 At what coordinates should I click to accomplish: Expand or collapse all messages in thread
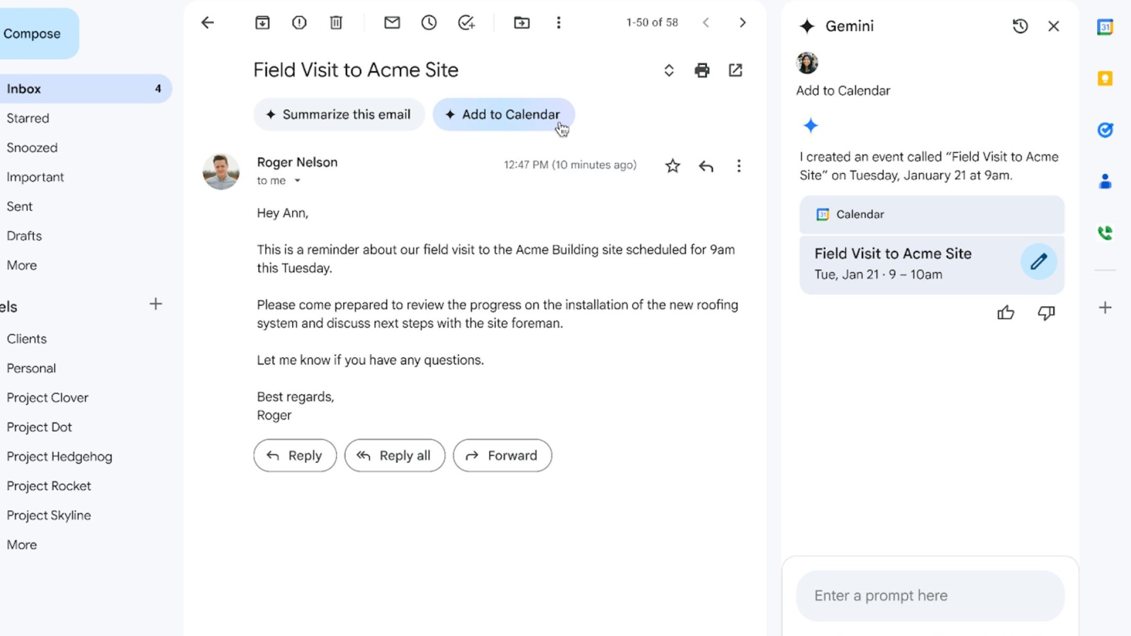pos(669,70)
